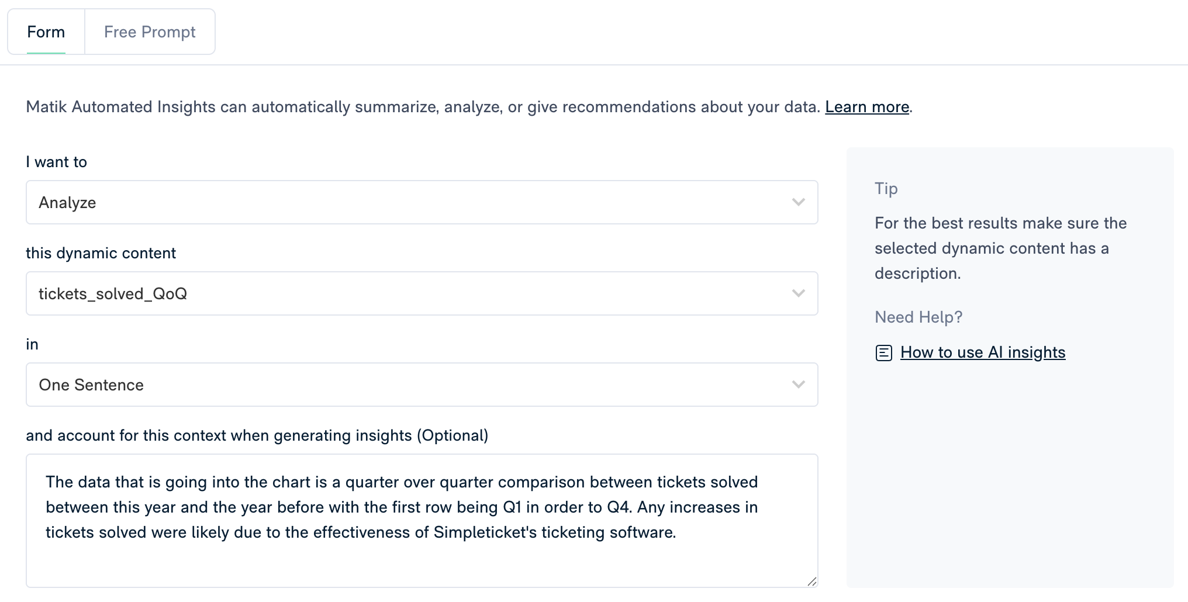Open the How to use AI insights link
The height and width of the screenshot is (602, 1188).
tap(983, 352)
